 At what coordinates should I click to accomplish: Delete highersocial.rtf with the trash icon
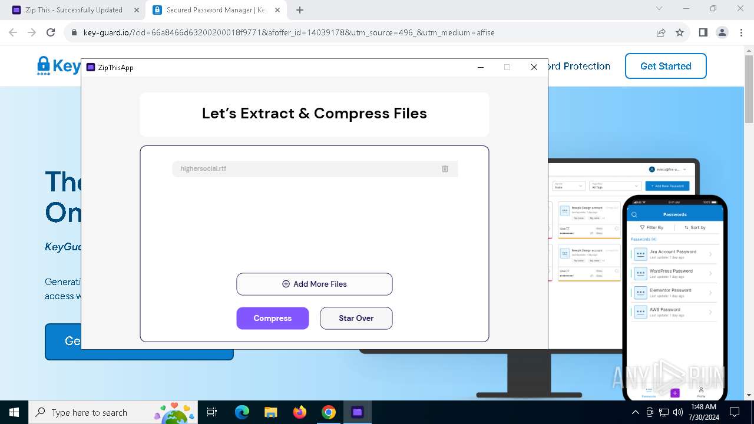click(445, 169)
